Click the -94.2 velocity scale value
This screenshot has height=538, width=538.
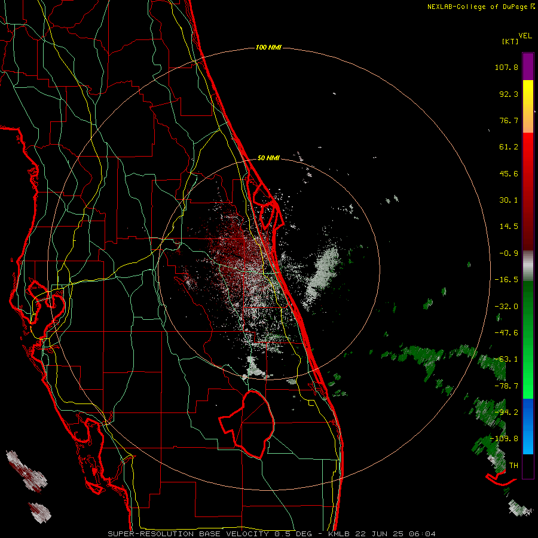point(506,412)
